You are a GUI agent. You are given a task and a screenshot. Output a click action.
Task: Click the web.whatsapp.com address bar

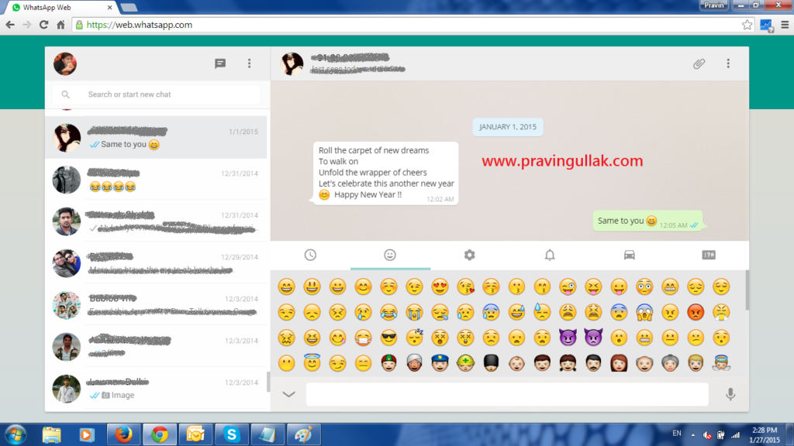(413, 25)
